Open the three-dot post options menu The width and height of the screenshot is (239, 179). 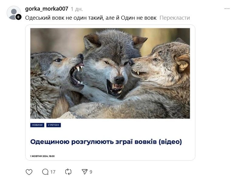point(227,9)
